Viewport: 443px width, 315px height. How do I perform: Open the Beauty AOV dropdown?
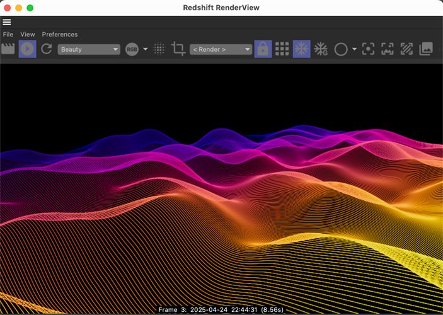(89, 49)
